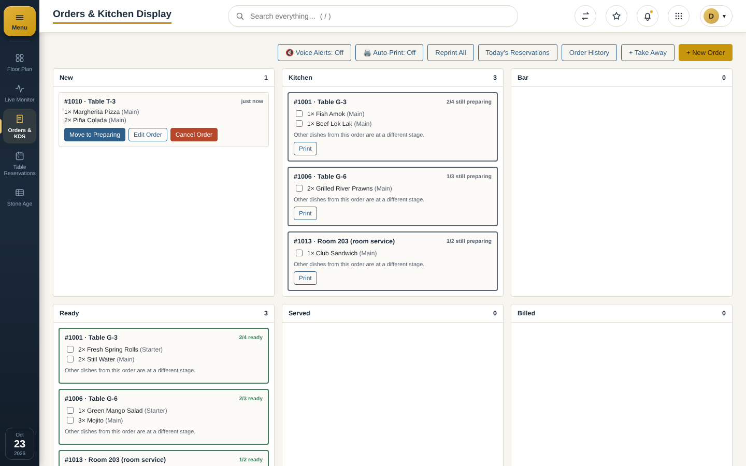Click '2/4 still preparing' status text
Screen dimensions: 746x466
[x=469, y=102]
